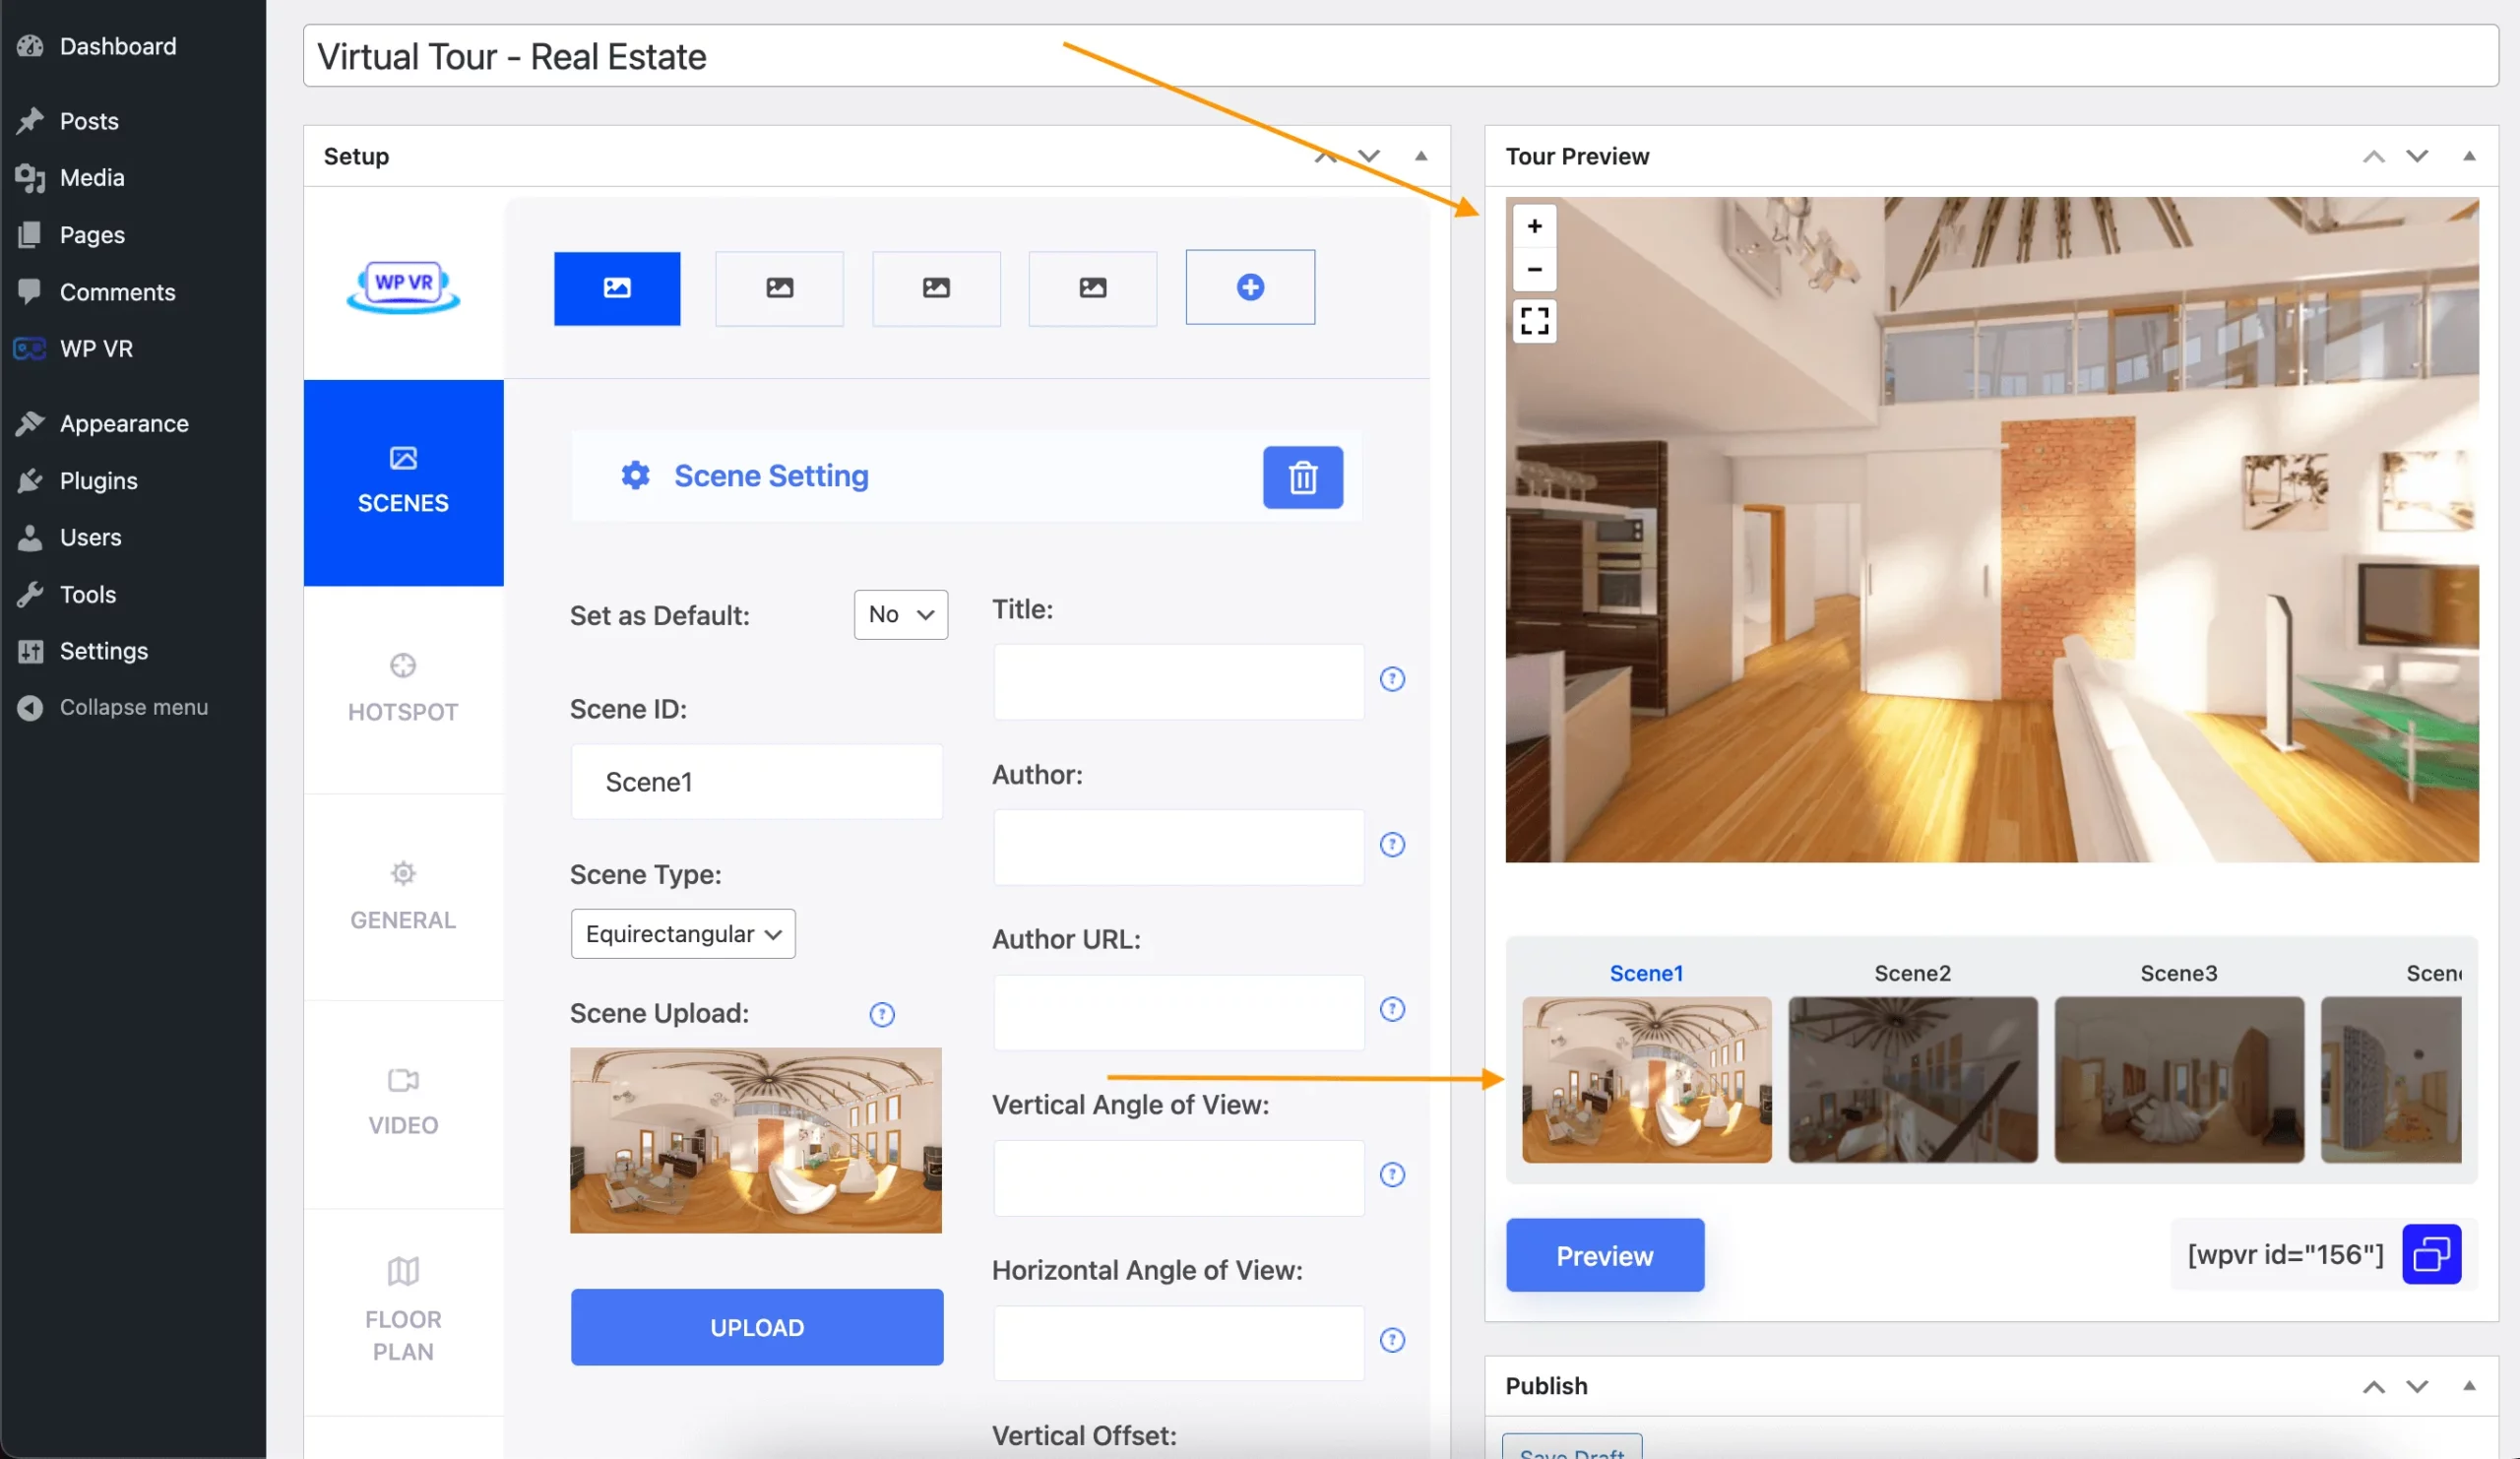Click the UPLOAD button for scene image
The width and height of the screenshot is (2520, 1459).
(x=757, y=1327)
